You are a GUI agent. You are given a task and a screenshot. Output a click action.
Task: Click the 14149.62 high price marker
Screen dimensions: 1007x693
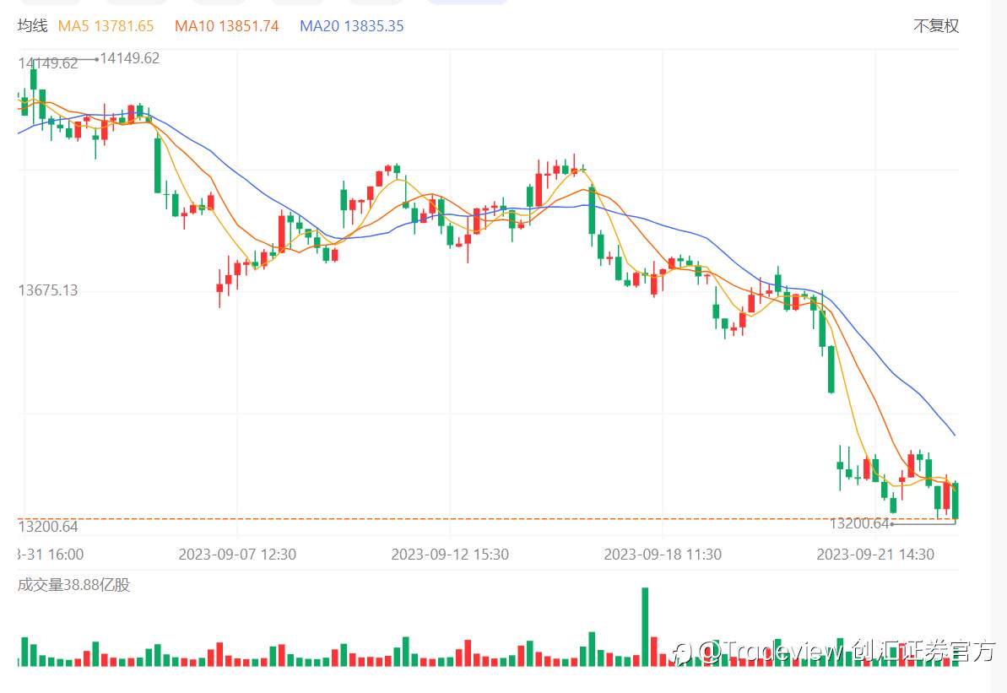pos(130,58)
